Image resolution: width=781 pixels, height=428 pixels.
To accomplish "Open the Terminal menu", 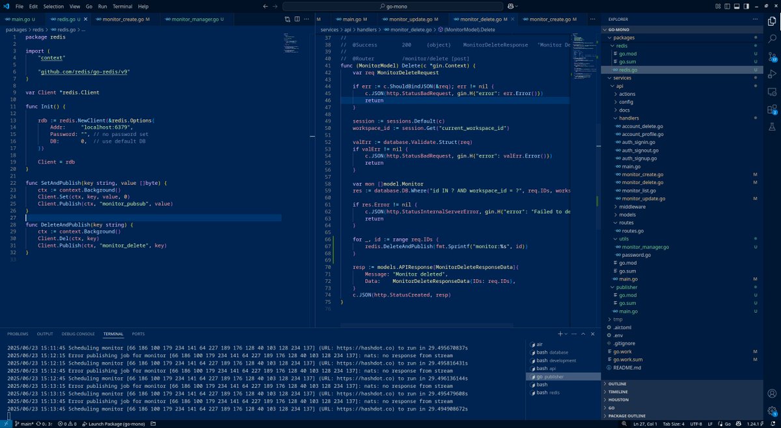I will [122, 6].
